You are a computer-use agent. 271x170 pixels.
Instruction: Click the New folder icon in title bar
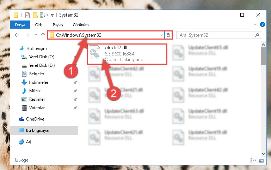coord(35,15)
